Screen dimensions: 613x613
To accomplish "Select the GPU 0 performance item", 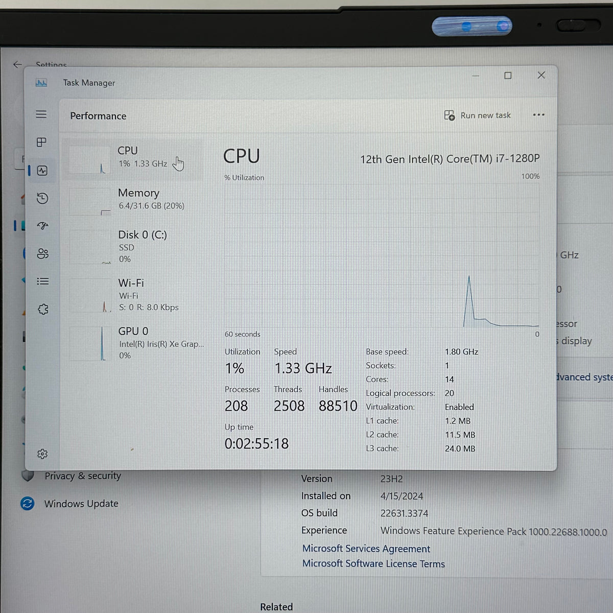I will coord(134,343).
